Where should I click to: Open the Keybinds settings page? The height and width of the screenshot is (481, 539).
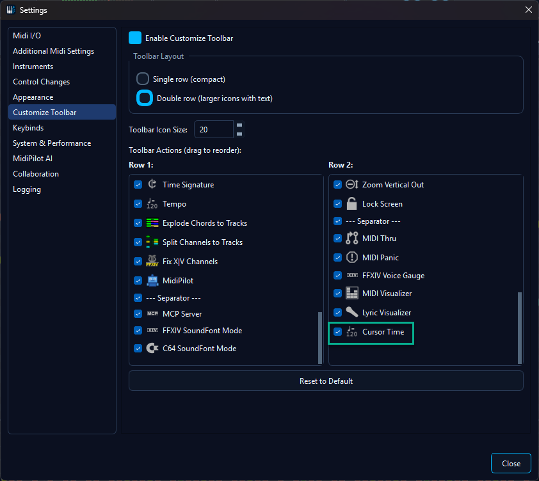62,128
